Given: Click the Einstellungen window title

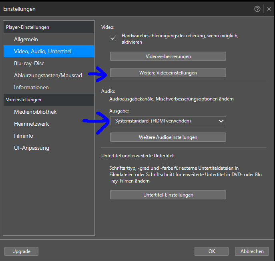Looking at the screenshot, I should [20, 9].
